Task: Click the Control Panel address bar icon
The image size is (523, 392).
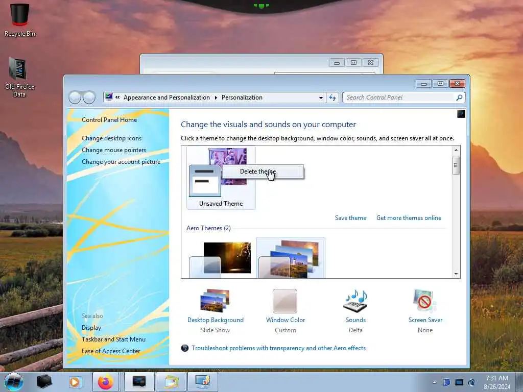Action: point(109,97)
